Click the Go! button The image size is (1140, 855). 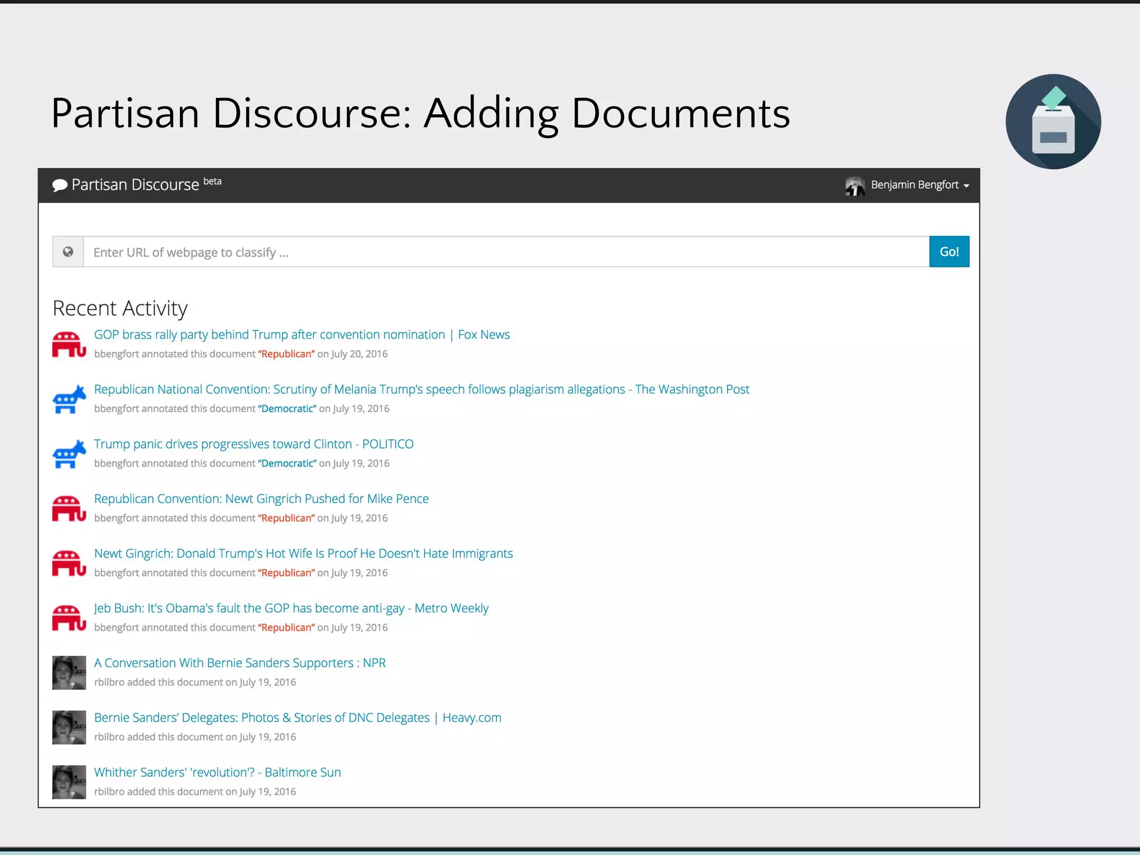(949, 252)
